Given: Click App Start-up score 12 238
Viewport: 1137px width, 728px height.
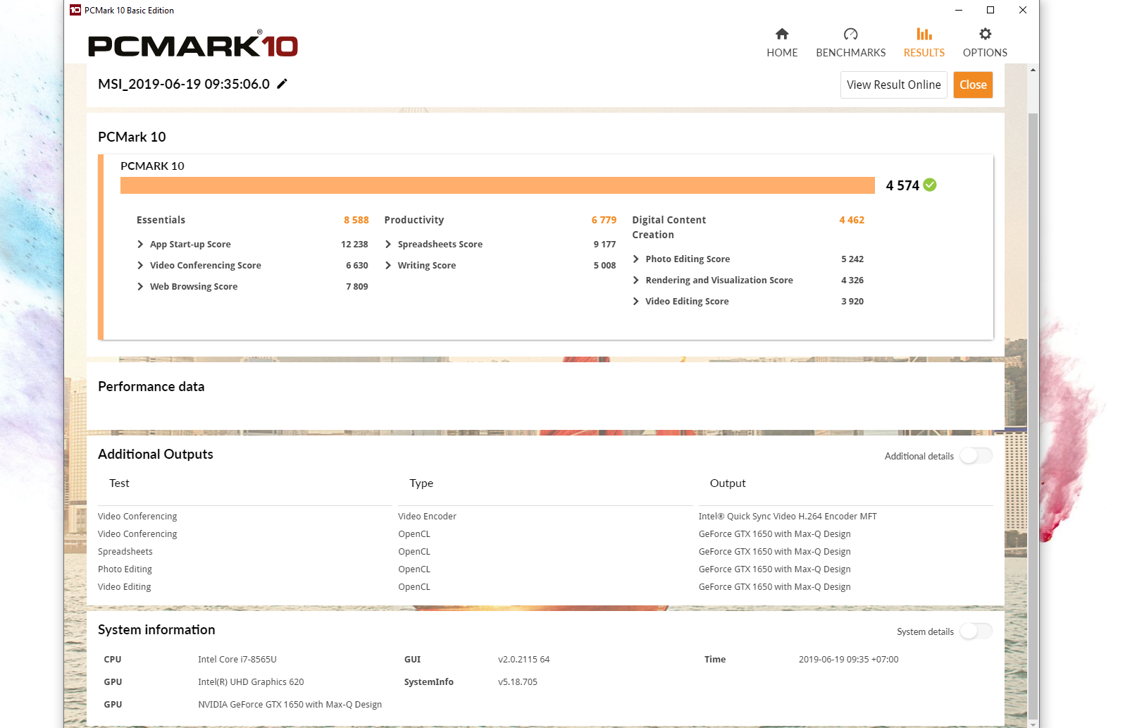Looking at the screenshot, I should pos(354,244).
